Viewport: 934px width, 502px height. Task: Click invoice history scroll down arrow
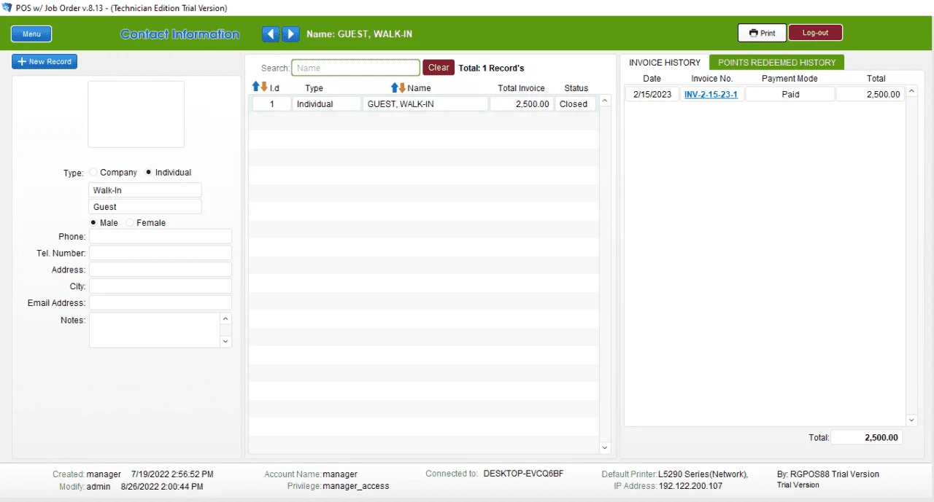tap(911, 420)
